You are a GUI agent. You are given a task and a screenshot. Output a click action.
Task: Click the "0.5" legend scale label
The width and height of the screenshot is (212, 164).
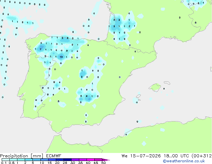[x=11, y=163]
